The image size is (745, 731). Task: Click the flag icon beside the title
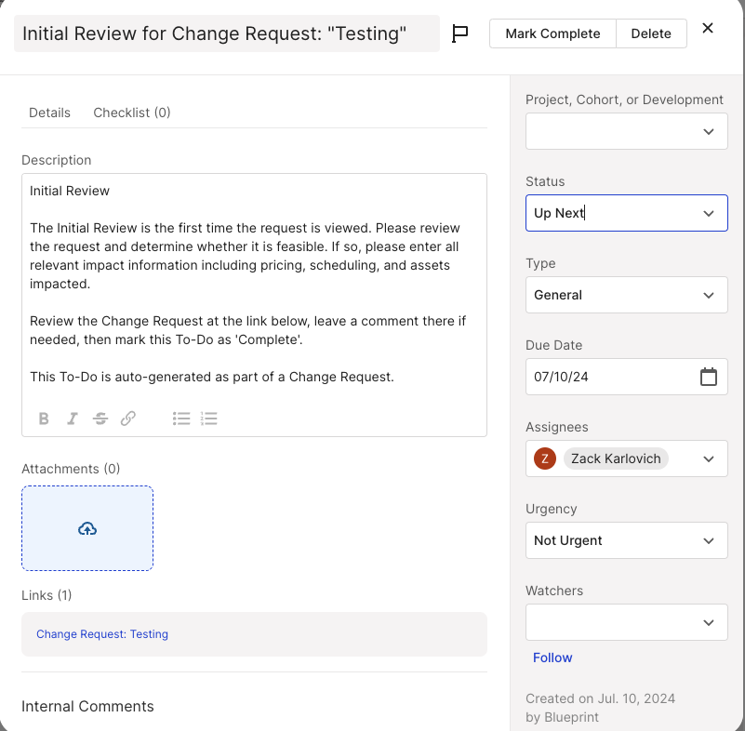(459, 33)
